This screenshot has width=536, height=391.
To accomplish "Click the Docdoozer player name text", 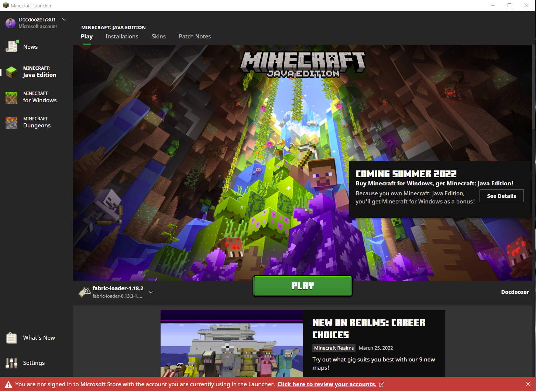I will [515, 292].
